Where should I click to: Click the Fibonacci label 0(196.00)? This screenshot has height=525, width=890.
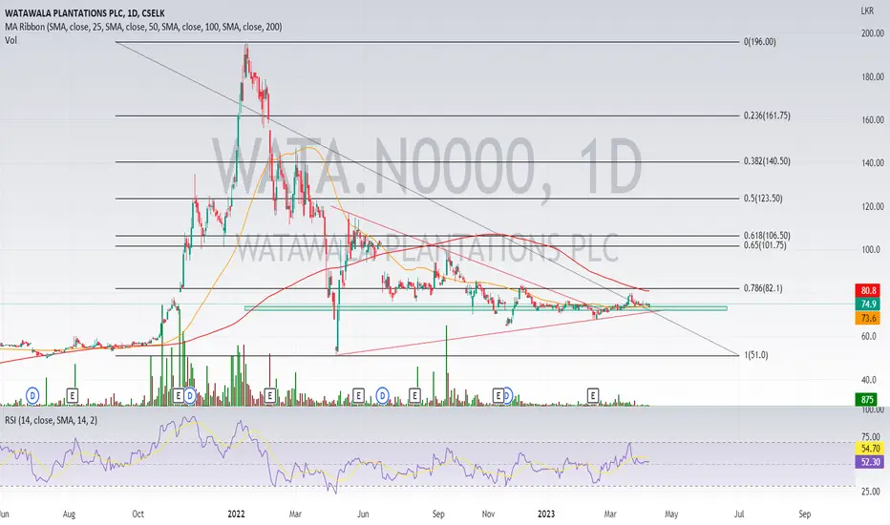click(760, 41)
